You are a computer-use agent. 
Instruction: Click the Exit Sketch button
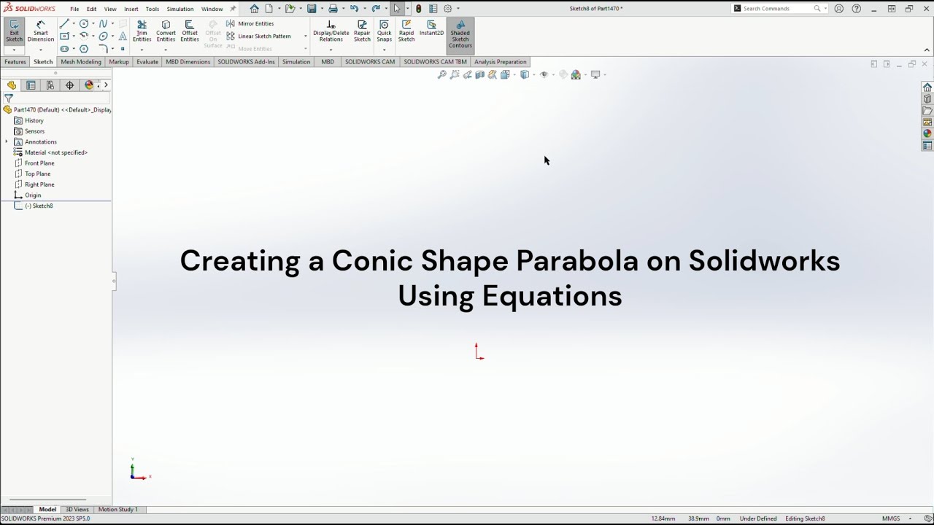[14, 31]
